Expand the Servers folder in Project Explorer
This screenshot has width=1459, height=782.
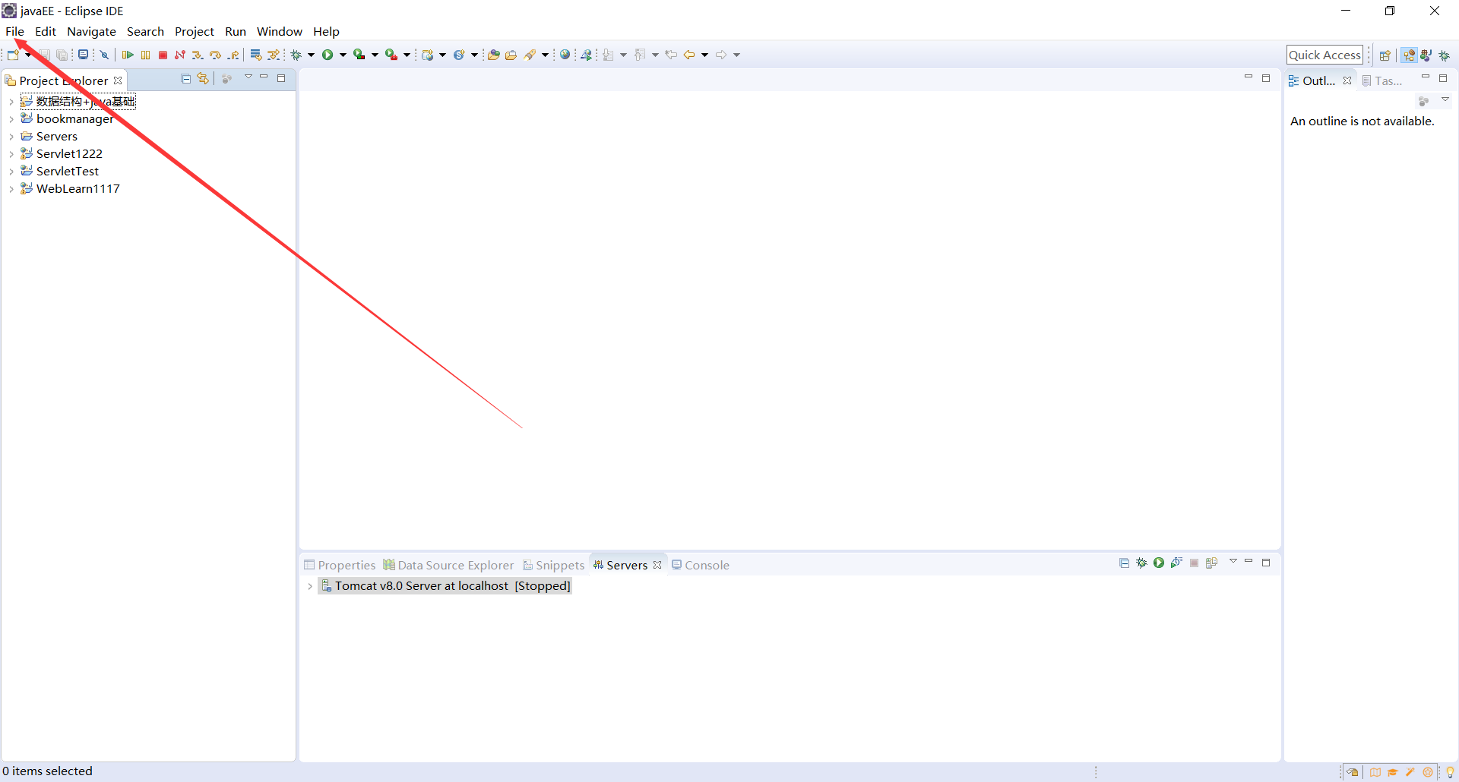(11, 137)
